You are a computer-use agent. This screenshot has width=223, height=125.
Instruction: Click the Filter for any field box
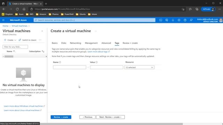(x=15, y=47)
